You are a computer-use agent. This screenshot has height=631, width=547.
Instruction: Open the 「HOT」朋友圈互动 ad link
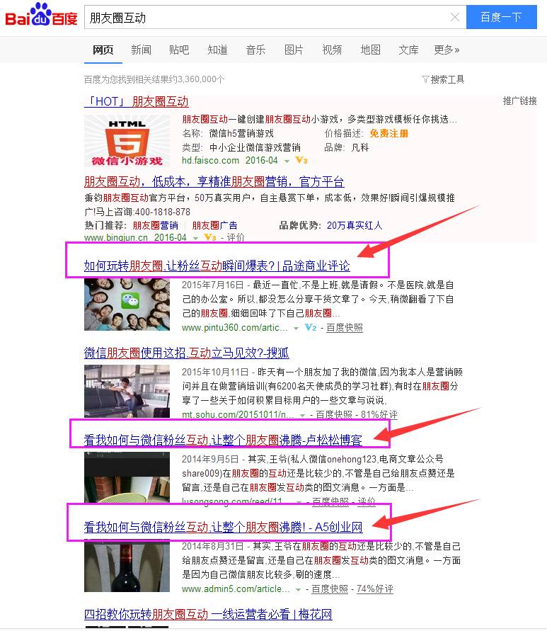pos(137,101)
